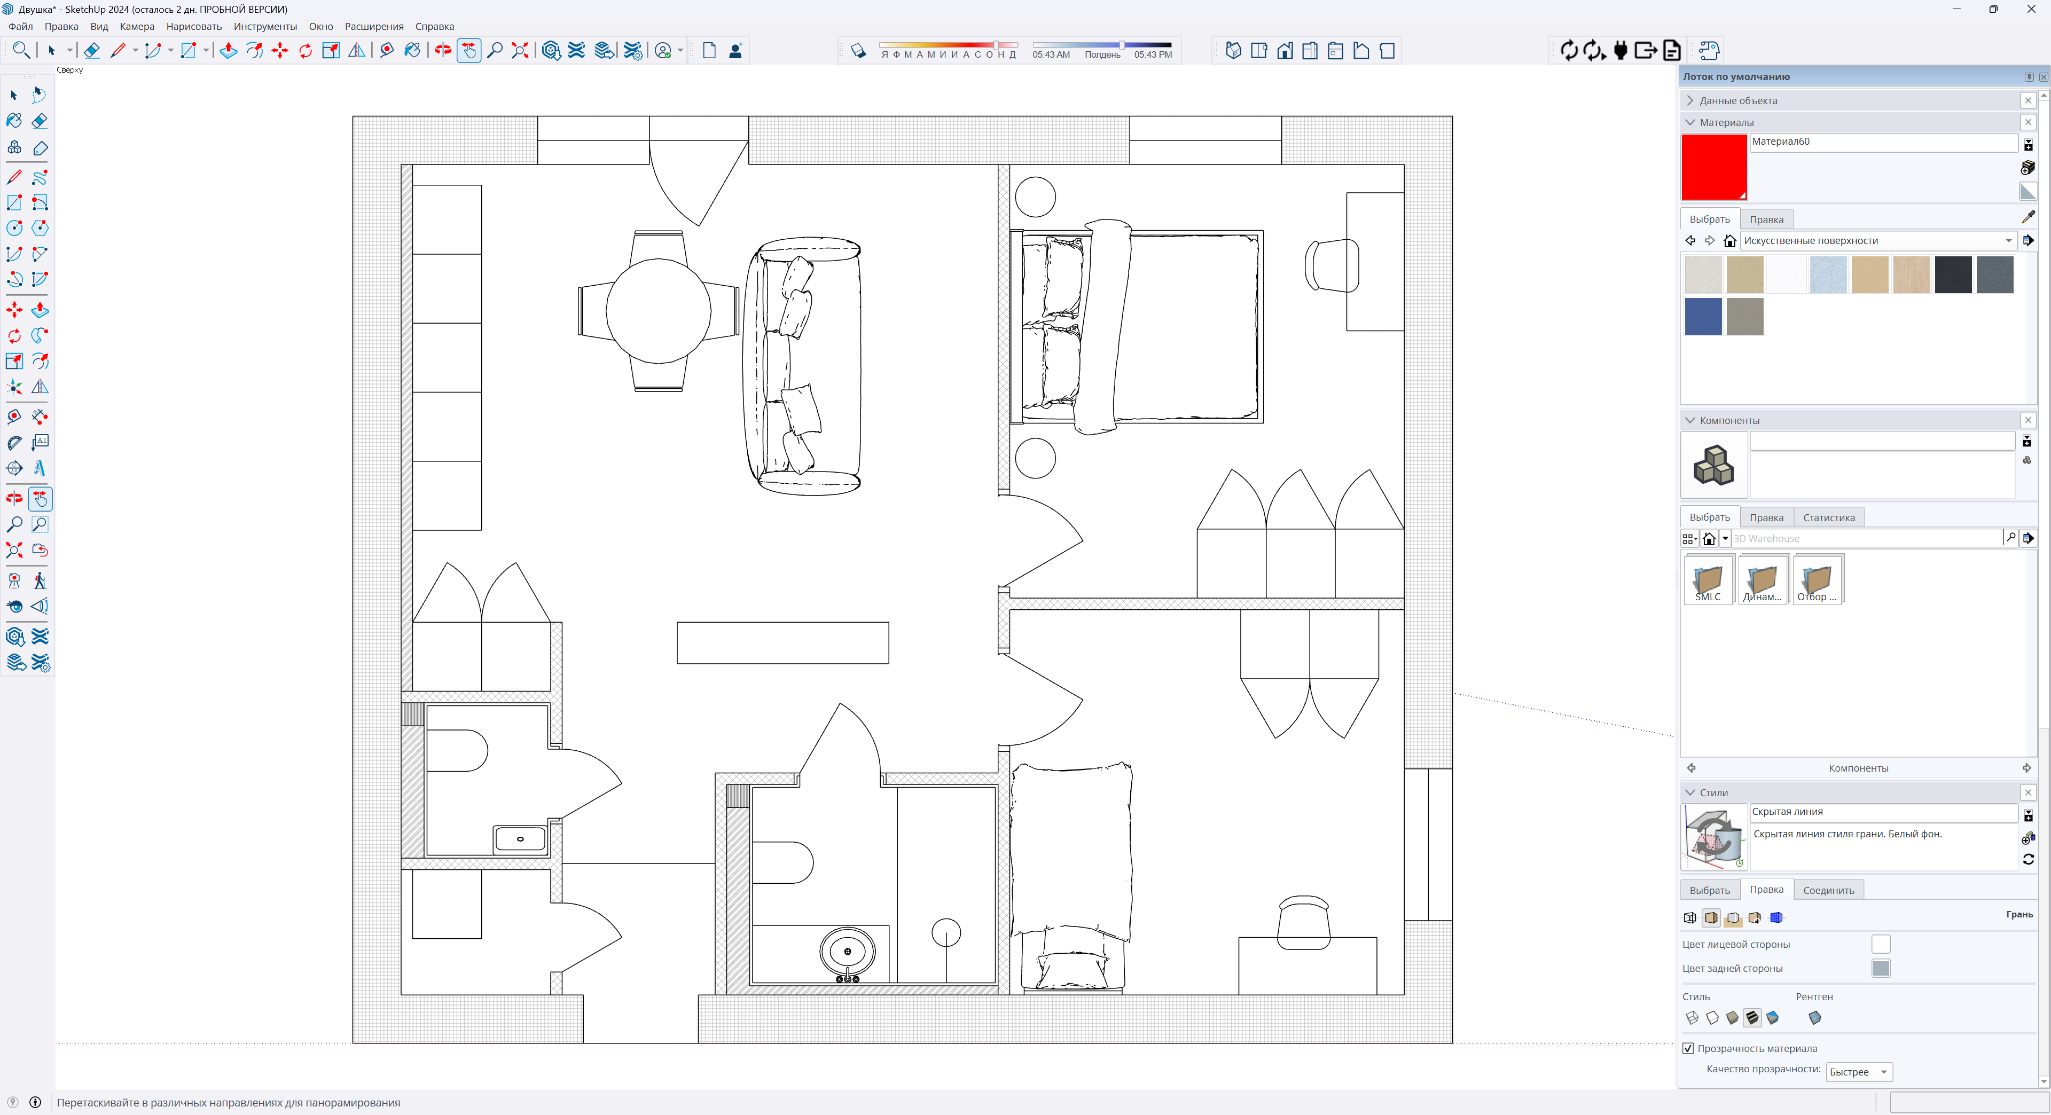Click the Zoom Extents tool icon
This screenshot has width=2051, height=1115.
click(520, 51)
